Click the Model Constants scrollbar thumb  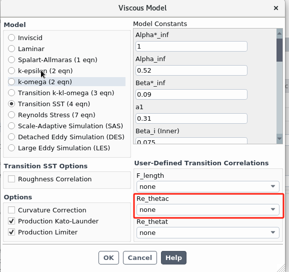click(279, 50)
